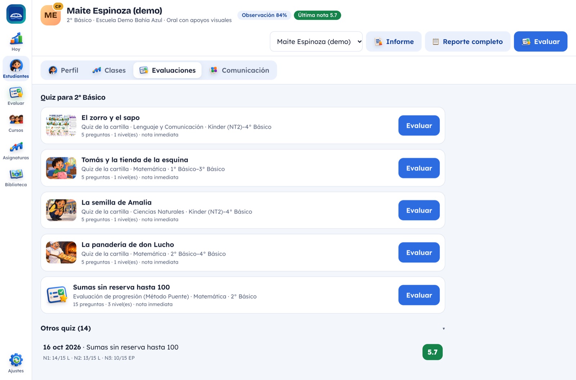Click the Informe button

pos(394,41)
